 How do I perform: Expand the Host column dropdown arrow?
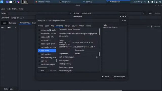pyautogui.click(x=15, y=28)
